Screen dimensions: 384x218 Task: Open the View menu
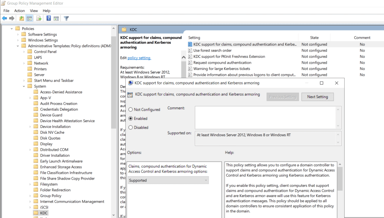(x=34, y=11)
